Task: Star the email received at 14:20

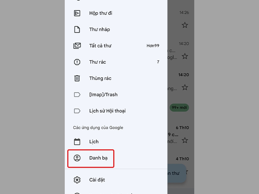Action: tap(185, 56)
